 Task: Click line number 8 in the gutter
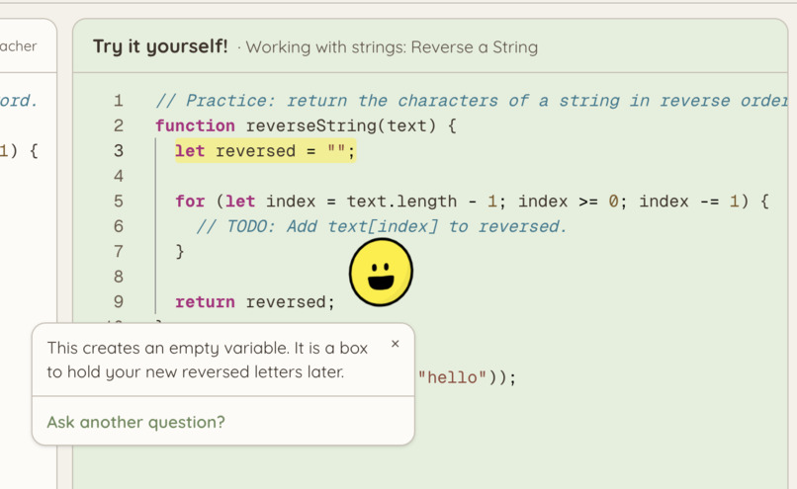pyautogui.click(x=119, y=277)
